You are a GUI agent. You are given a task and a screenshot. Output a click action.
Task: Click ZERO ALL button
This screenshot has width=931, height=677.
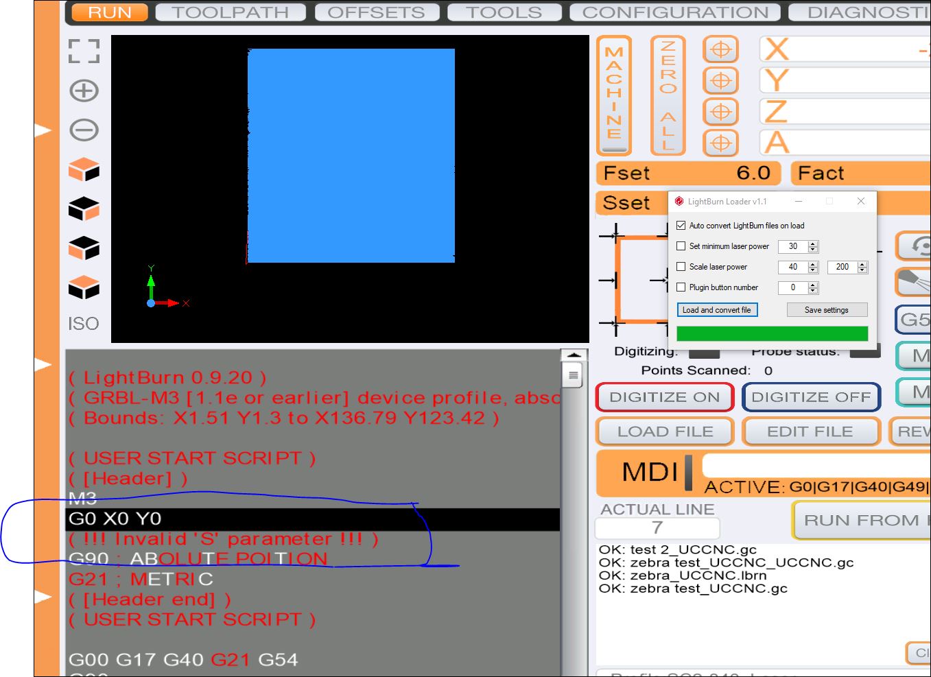pyautogui.click(x=668, y=95)
